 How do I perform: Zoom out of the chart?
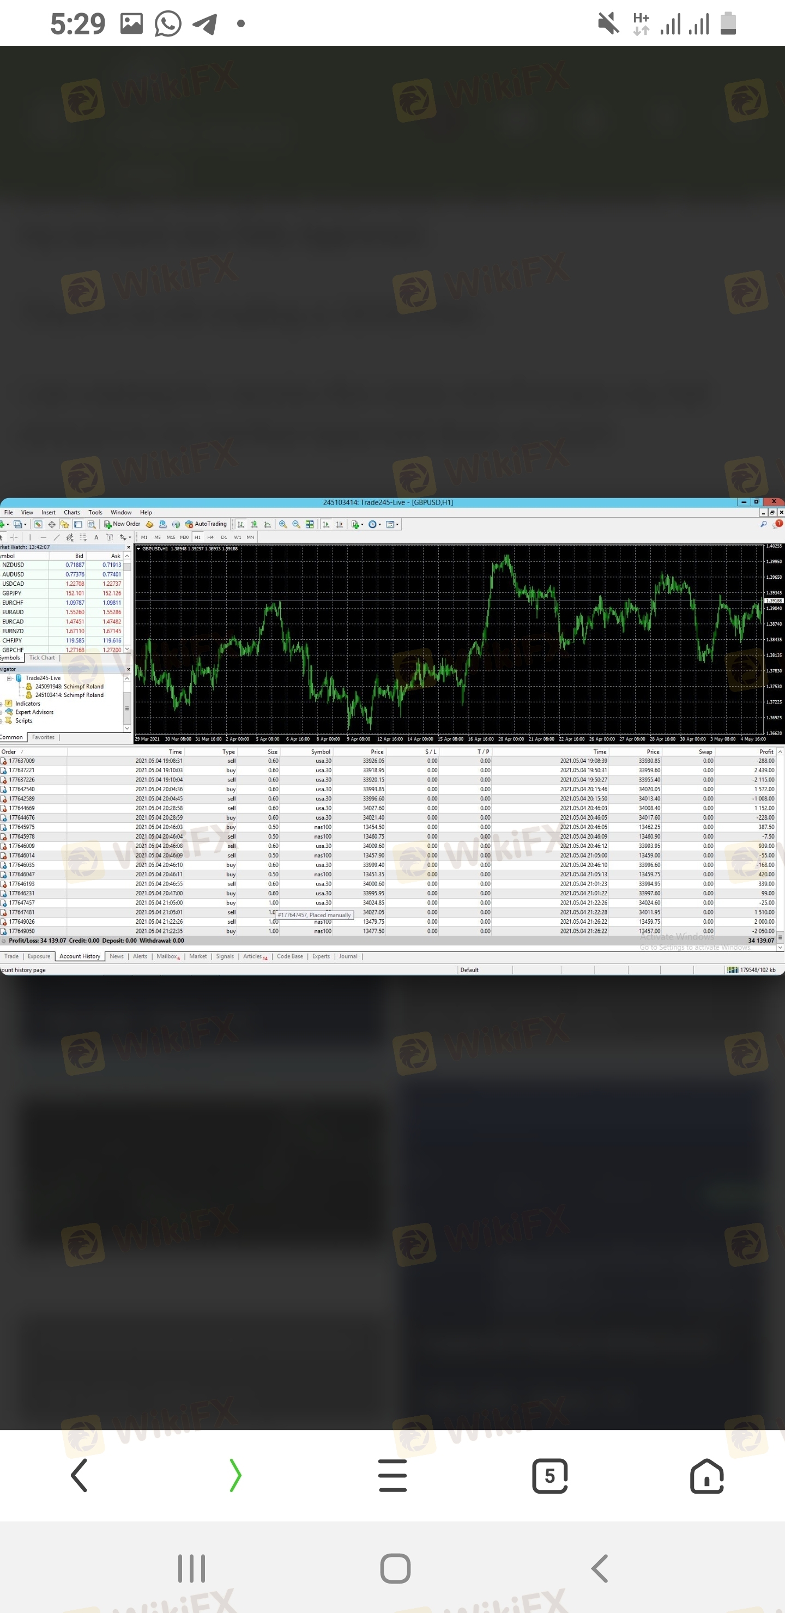pyautogui.click(x=297, y=525)
